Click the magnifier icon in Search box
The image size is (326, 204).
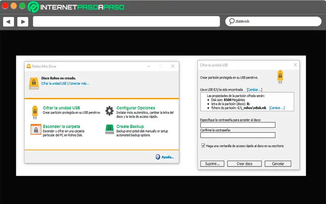[x=231, y=21]
